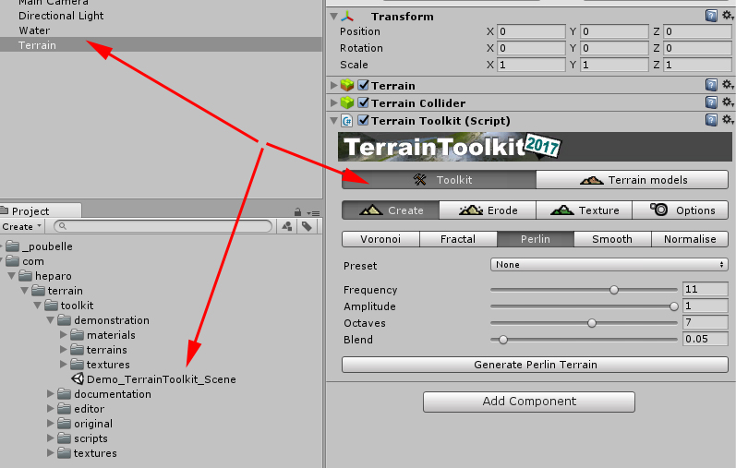Choose the Fractal generator button
Image resolution: width=736 pixels, height=468 pixels.
pyautogui.click(x=458, y=239)
